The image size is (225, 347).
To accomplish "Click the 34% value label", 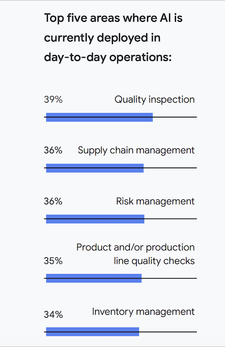I will pyautogui.click(x=54, y=314).
